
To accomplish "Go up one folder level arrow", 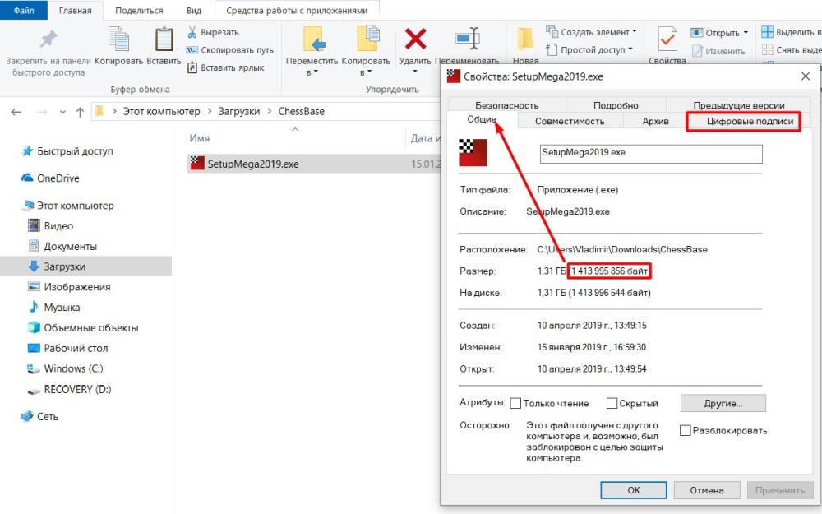I will pyautogui.click(x=80, y=112).
